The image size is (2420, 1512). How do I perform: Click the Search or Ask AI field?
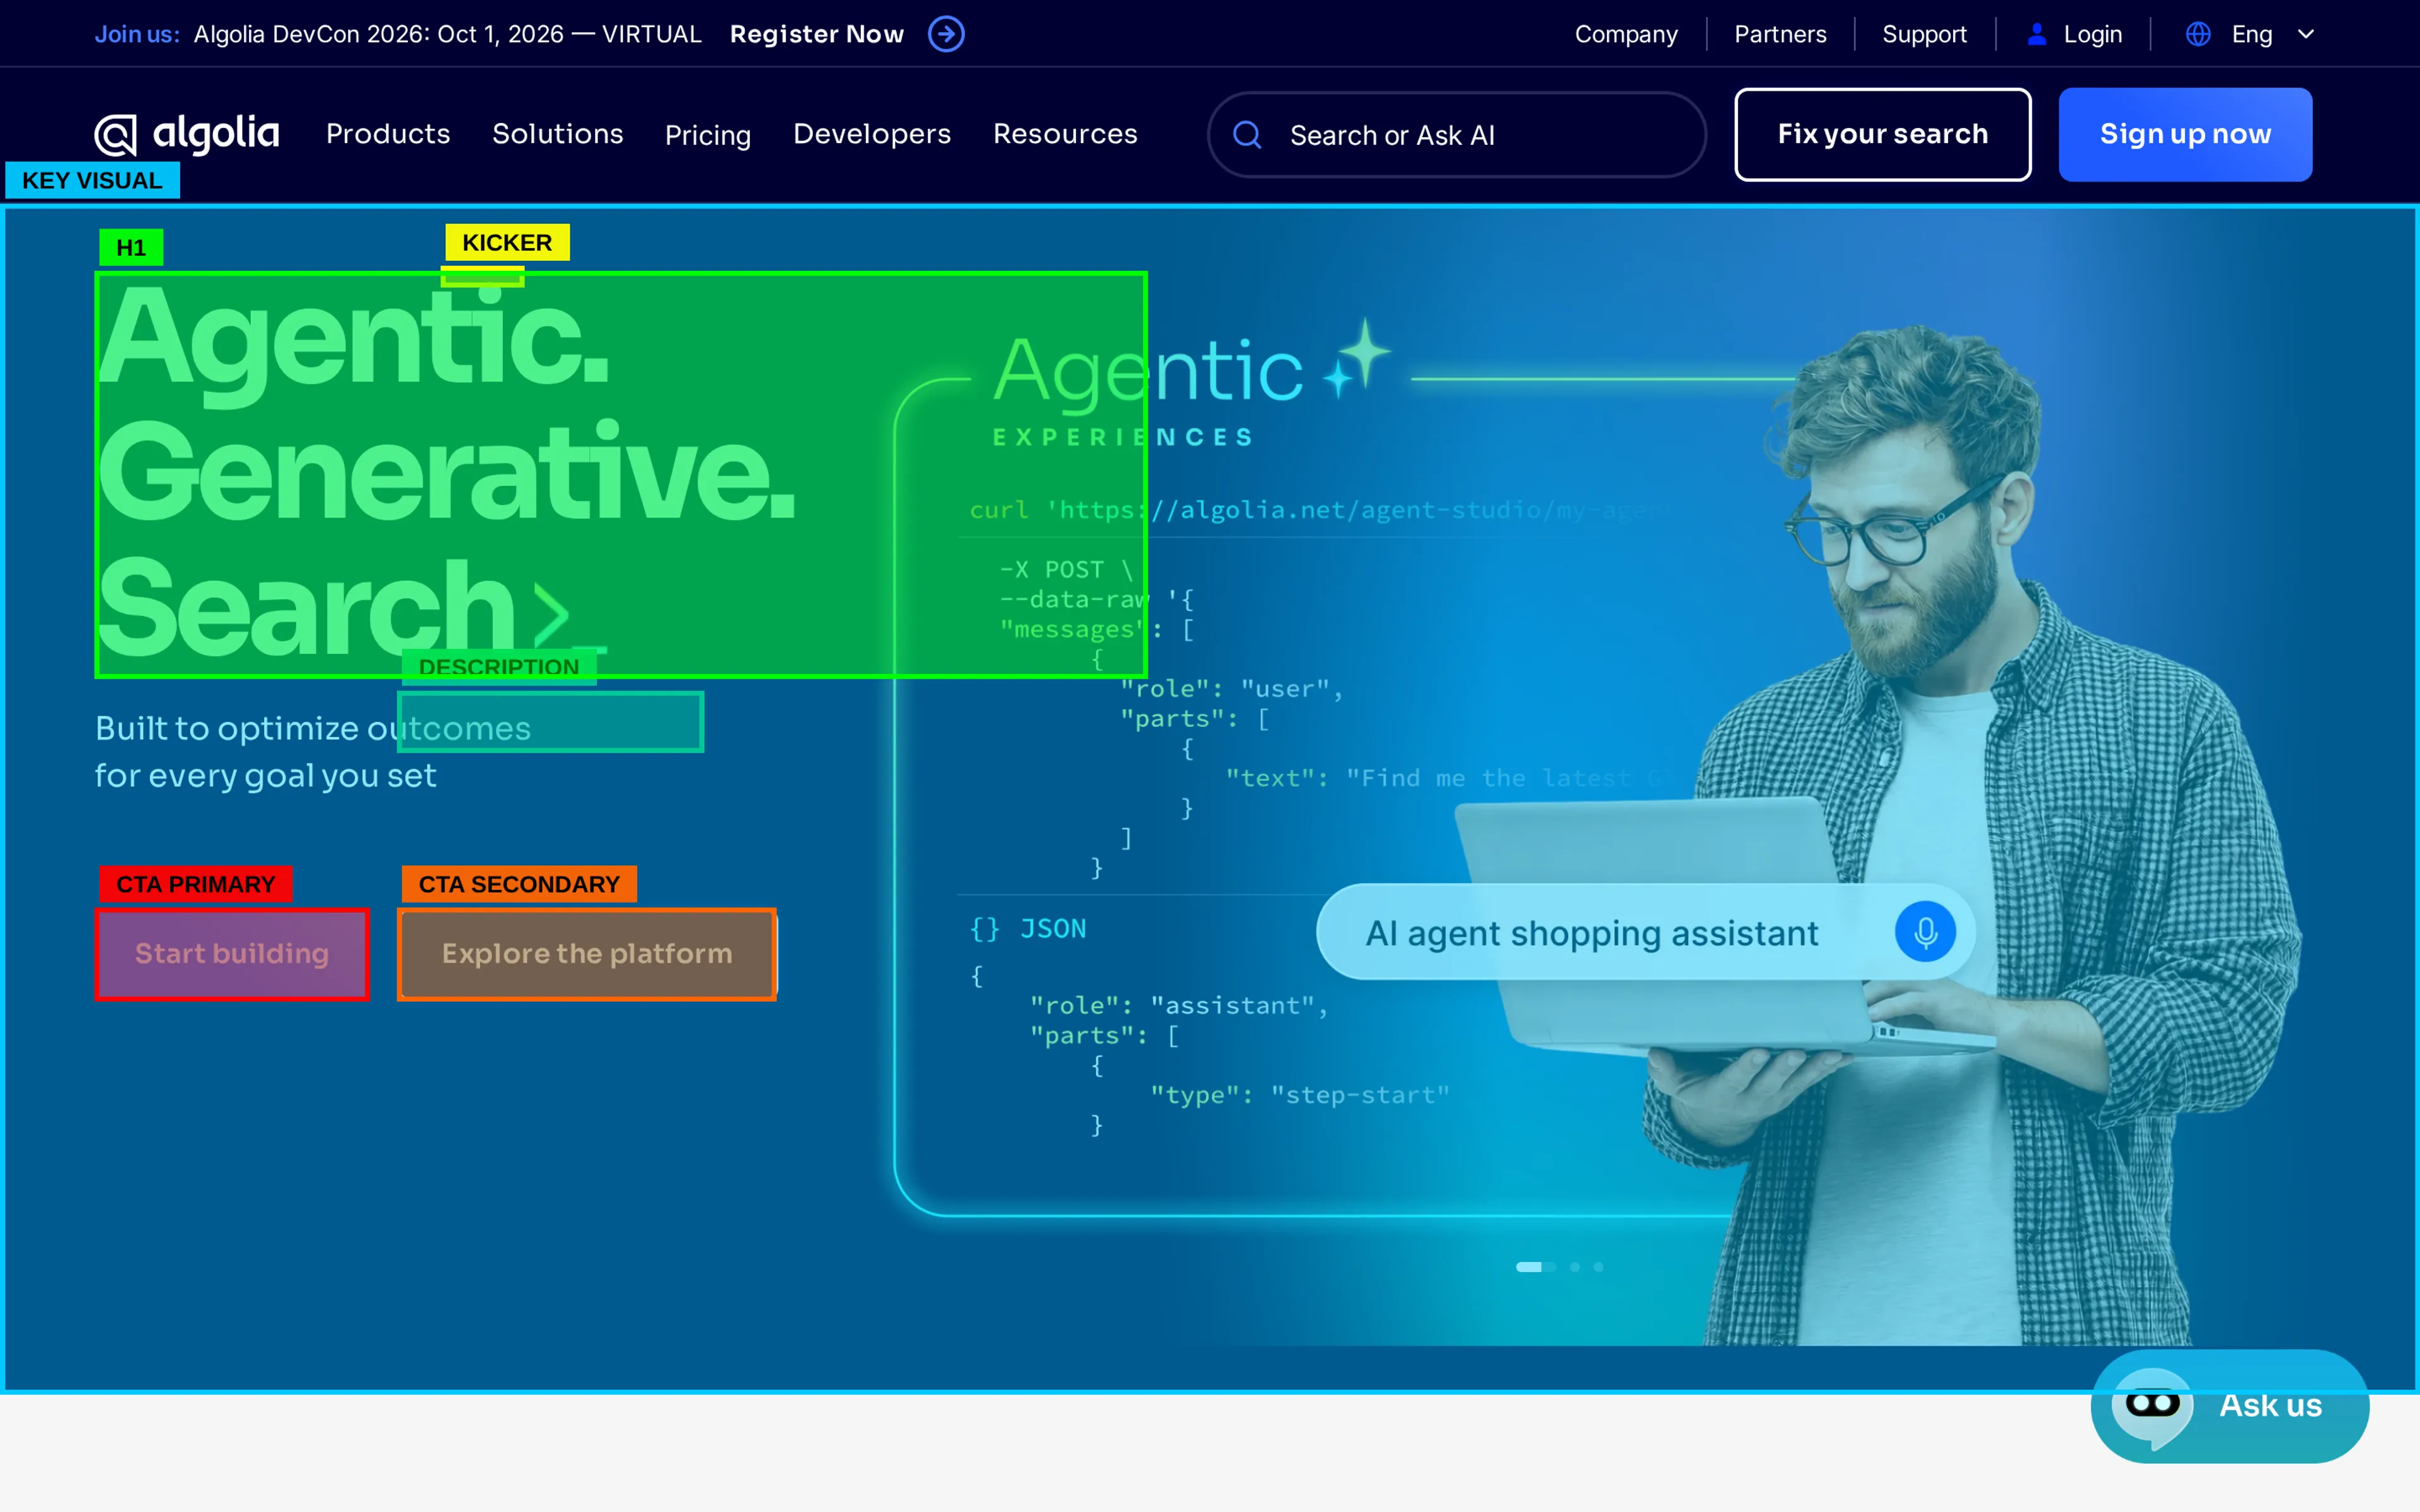[x=1457, y=134]
